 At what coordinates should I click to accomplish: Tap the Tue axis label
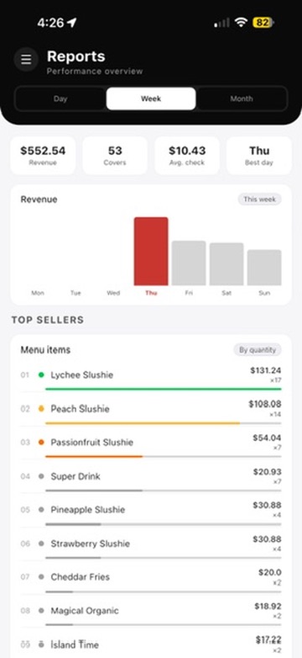point(75,293)
